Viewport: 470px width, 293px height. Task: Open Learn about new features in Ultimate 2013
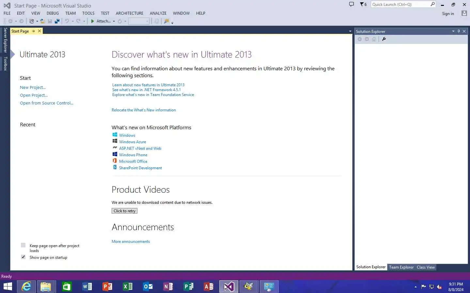148,85
